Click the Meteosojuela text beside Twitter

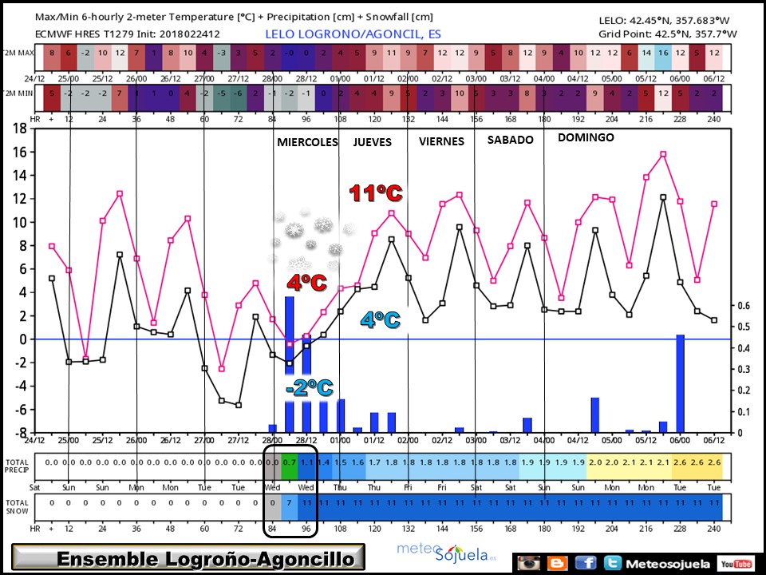pyautogui.click(x=668, y=564)
